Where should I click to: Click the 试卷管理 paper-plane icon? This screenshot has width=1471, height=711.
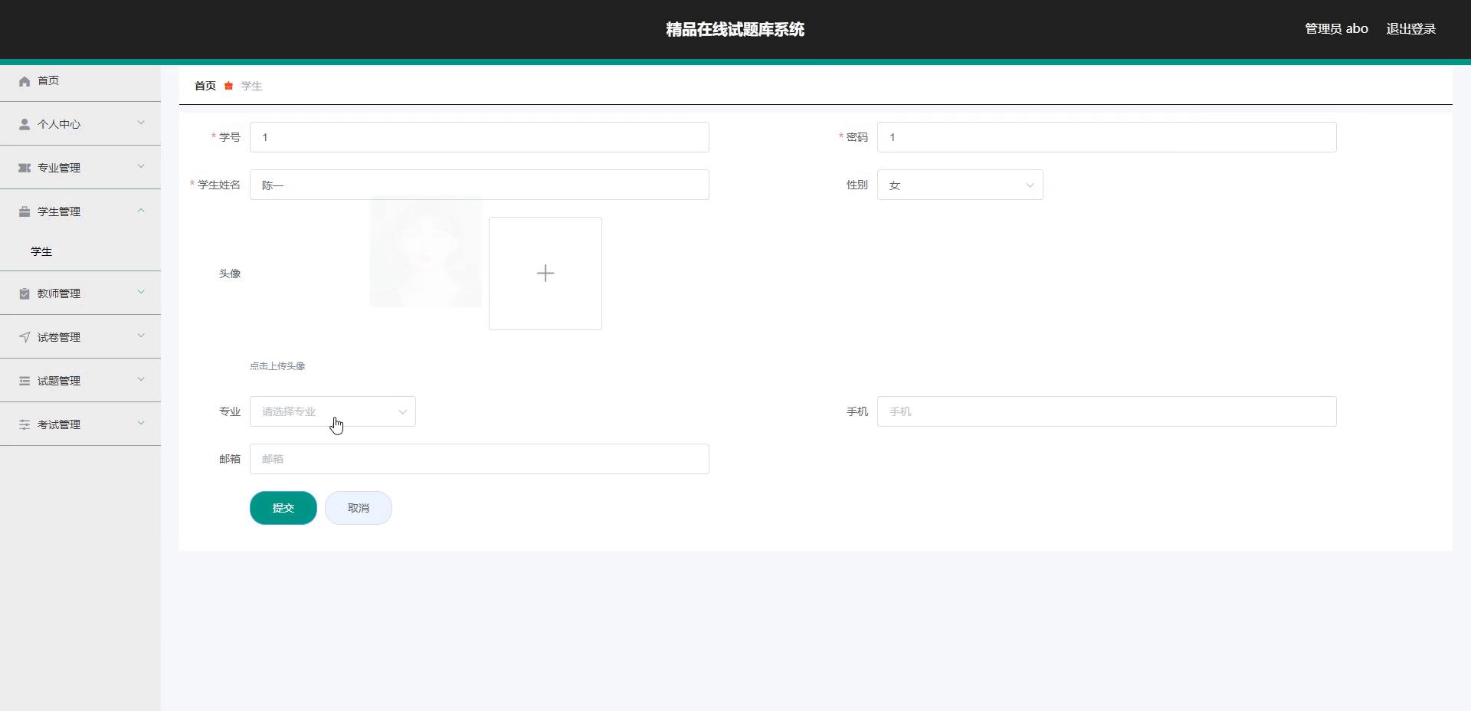pos(24,336)
